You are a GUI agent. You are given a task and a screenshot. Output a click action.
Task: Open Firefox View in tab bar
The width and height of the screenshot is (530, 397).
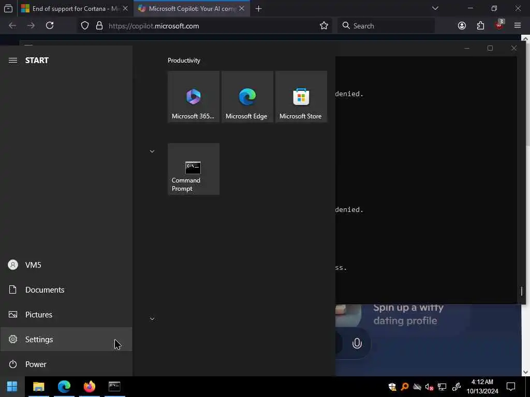click(8, 8)
